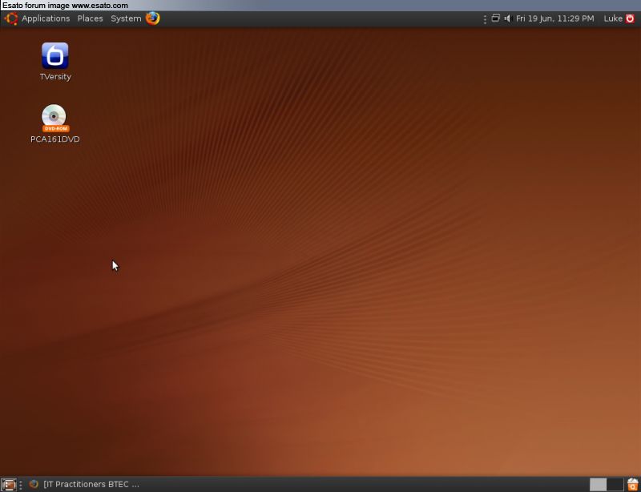This screenshot has height=492, width=641.
Task: Click the red power button icon
Action: (630, 18)
